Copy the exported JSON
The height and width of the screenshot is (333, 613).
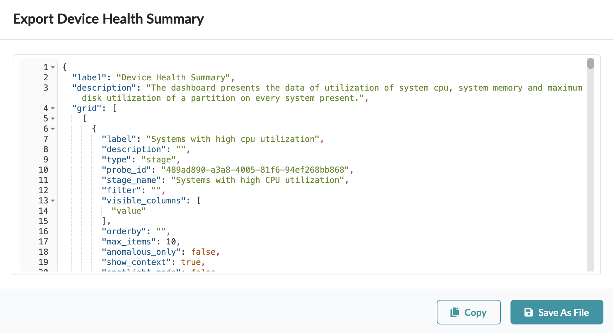click(x=468, y=312)
